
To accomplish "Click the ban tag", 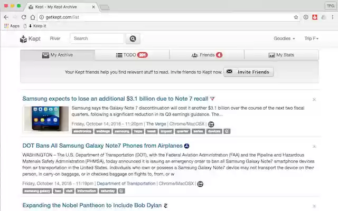I will click(58, 191).
